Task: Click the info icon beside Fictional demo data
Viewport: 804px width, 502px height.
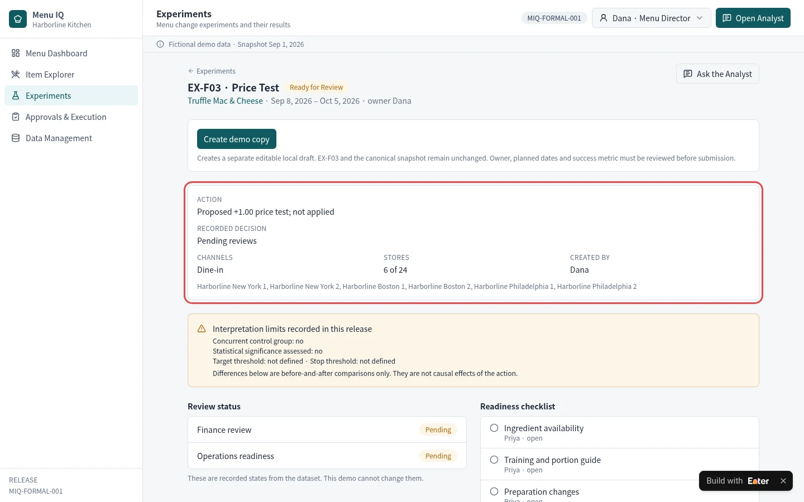Action: click(x=160, y=44)
